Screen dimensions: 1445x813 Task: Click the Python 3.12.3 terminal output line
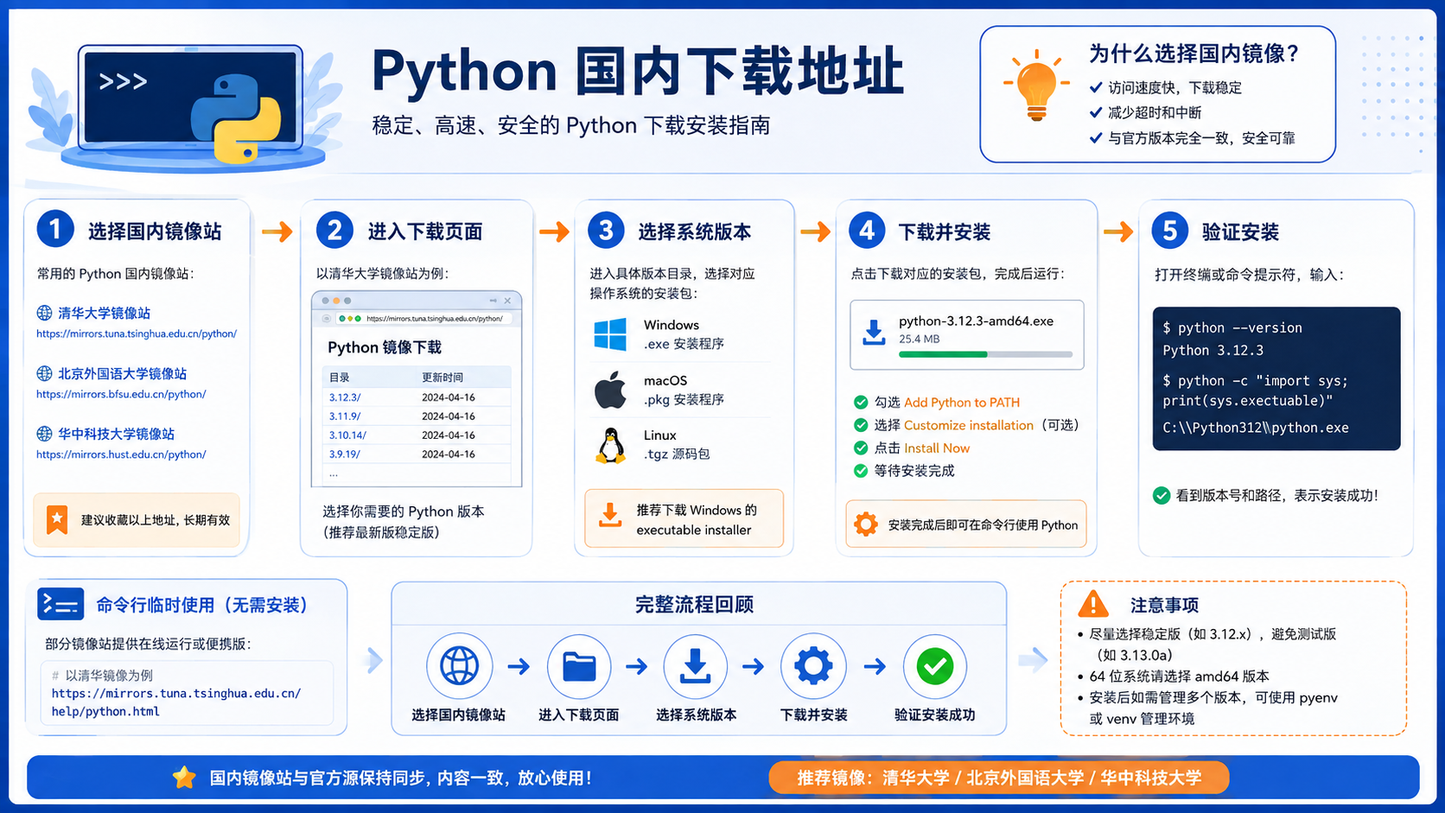tap(1213, 351)
